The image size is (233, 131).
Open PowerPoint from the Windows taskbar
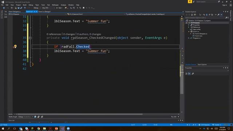tap(56, 128)
